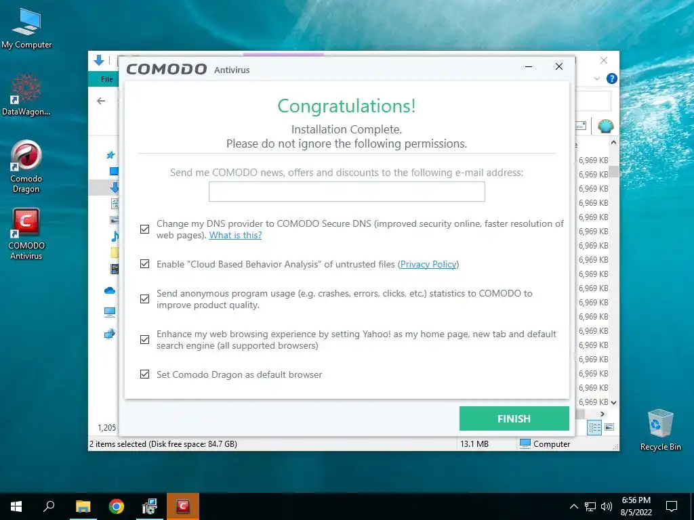Switch to File Explorer in the taskbar
This screenshot has height=520, width=694.
(x=83, y=506)
